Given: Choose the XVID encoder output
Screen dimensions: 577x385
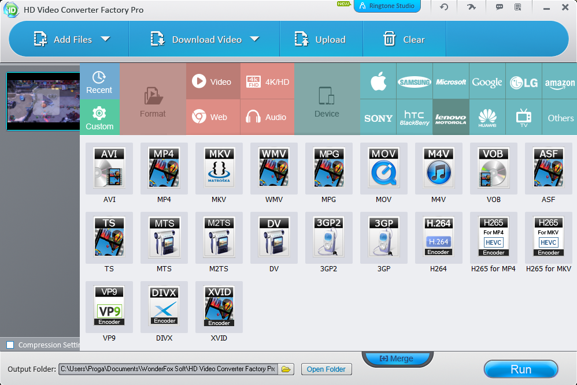Looking at the screenshot, I should tap(219, 306).
